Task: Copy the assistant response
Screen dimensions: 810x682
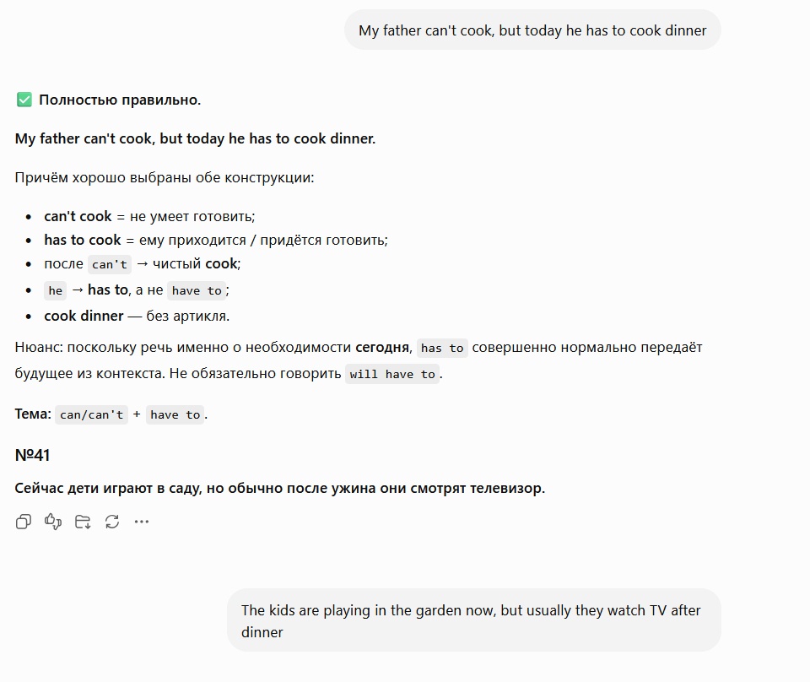Action: pyautogui.click(x=24, y=522)
